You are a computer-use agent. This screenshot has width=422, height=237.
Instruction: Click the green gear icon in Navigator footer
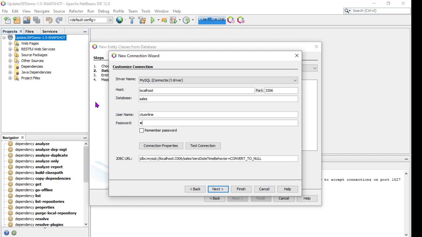point(14,233)
